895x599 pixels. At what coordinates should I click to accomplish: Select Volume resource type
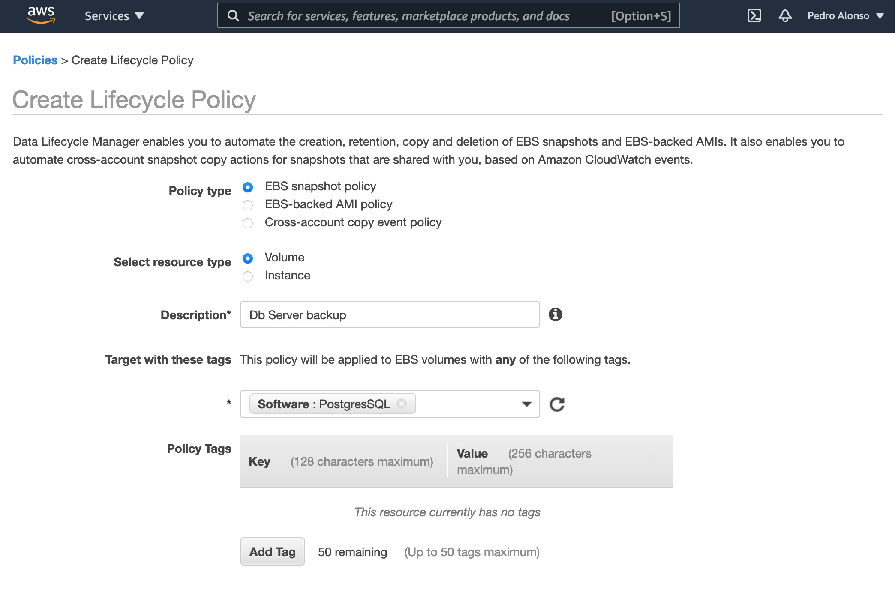[248, 258]
